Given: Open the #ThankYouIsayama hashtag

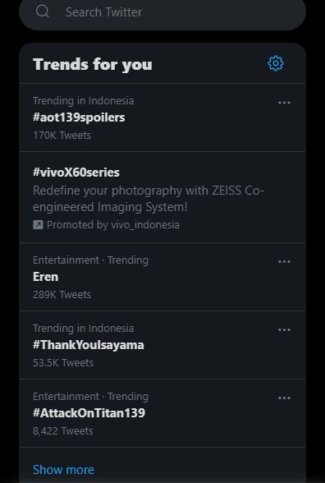Looking at the screenshot, I should pyautogui.click(x=162, y=345).
